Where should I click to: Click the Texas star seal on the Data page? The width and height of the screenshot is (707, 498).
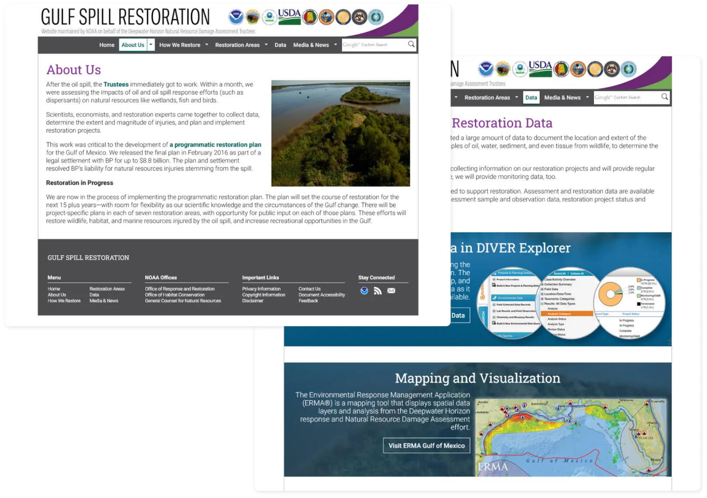[x=628, y=69]
